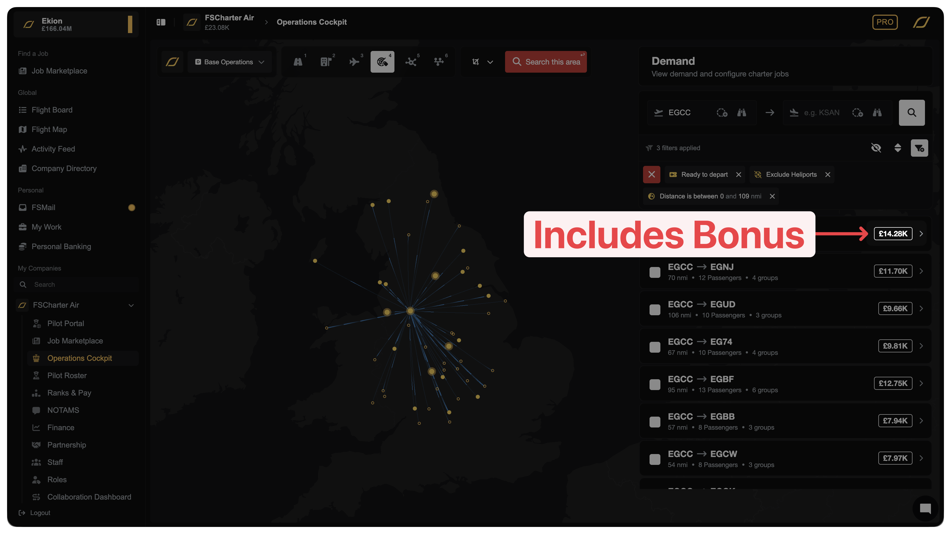The image size is (951, 534).
Task: Tick the EGCC to EGBB checkbox
Action: click(655, 422)
